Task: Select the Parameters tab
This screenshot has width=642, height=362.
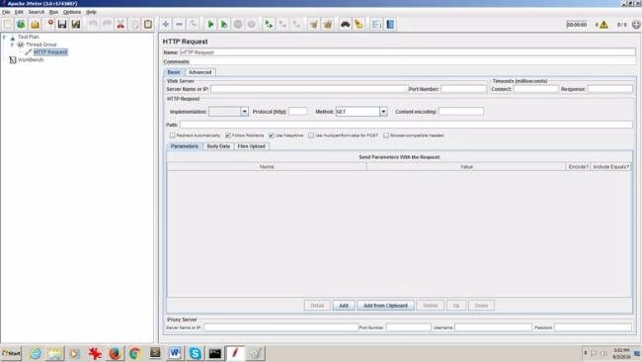Action: (x=185, y=146)
